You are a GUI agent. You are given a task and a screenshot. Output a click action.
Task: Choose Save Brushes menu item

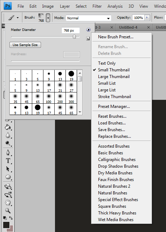point(122,130)
